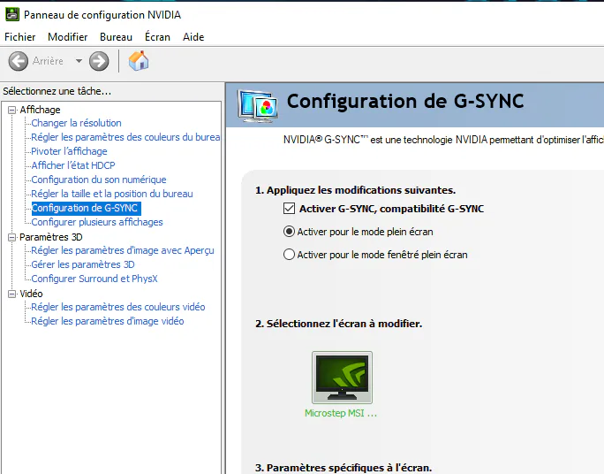Image resolution: width=604 pixels, height=474 pixels.
Task: Open back history dropdown arrow
Action: [79, 61]
